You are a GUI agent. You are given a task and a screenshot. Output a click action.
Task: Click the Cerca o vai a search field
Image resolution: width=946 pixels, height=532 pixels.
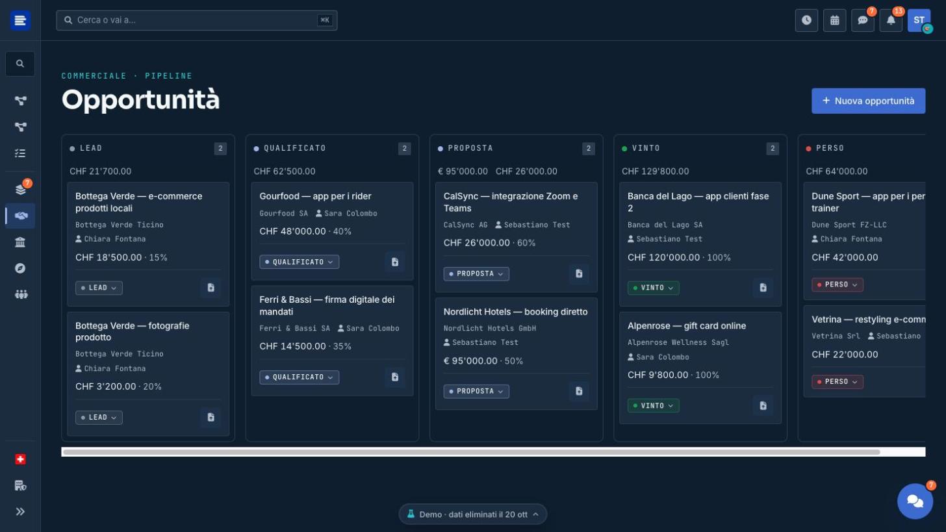[196, 20]
